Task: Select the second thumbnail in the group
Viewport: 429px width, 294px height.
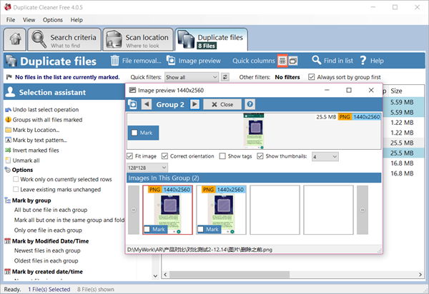Action: pyautogui.click(x=221, y=209)
